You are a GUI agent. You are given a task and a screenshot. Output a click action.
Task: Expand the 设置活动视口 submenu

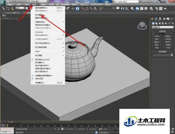(x=48, y=22)
